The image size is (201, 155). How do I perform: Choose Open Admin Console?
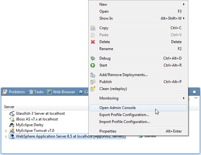[x=117, y=108]
